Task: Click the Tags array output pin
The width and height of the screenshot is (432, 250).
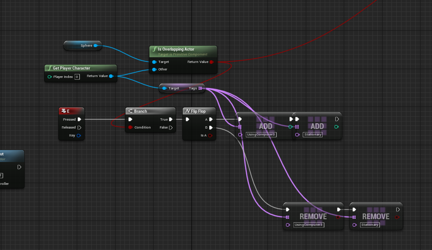Action: pos(200,88)
